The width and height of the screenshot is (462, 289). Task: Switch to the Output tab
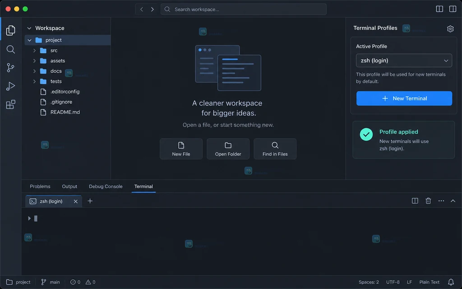coord(69,186)
